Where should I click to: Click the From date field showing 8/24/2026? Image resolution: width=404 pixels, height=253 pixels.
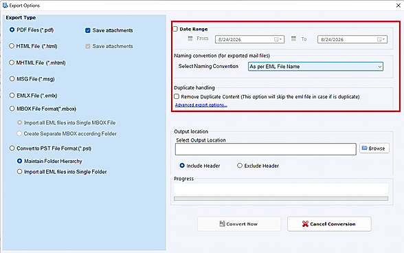(x=249, y=39)
